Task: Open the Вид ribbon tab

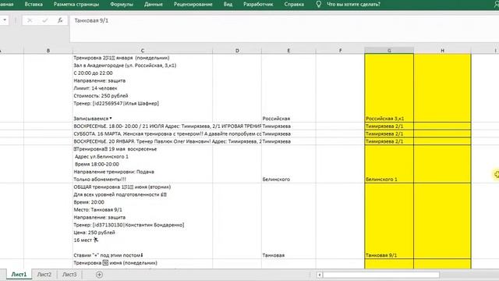Action: [228, 5]
